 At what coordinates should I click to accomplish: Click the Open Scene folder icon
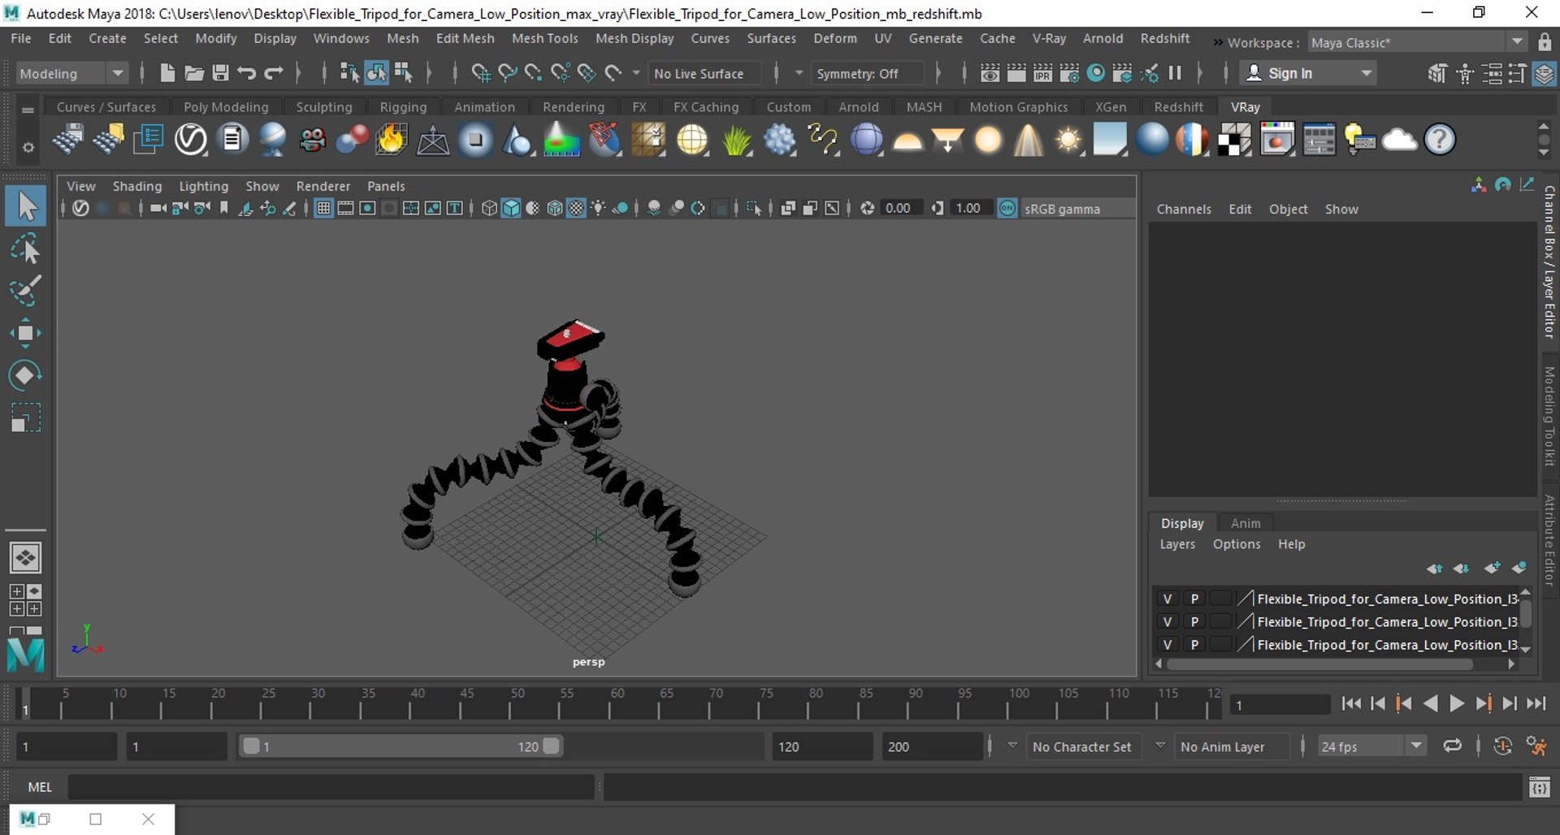193,73
